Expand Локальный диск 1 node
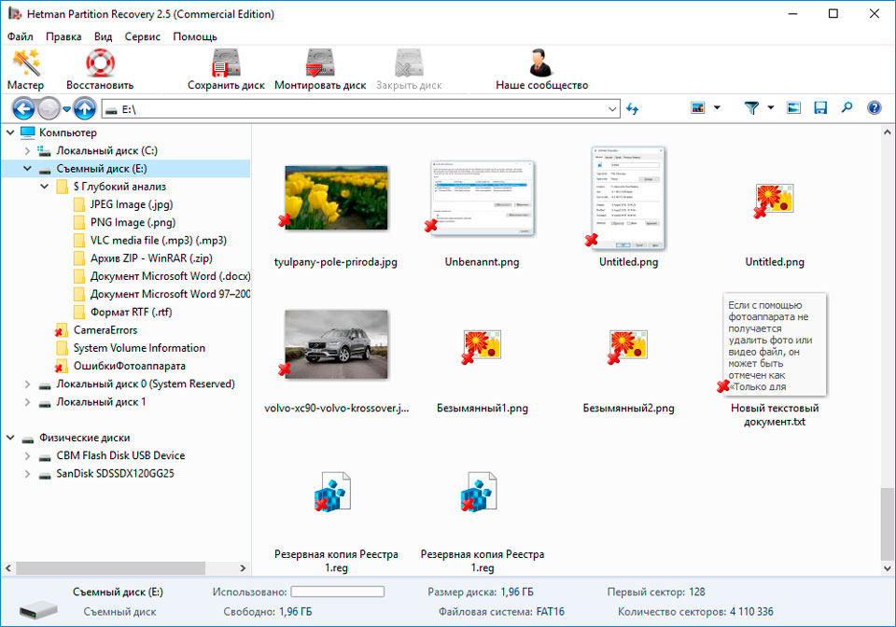This screenshot has height=627, width=896. click(x=27, y=402)
